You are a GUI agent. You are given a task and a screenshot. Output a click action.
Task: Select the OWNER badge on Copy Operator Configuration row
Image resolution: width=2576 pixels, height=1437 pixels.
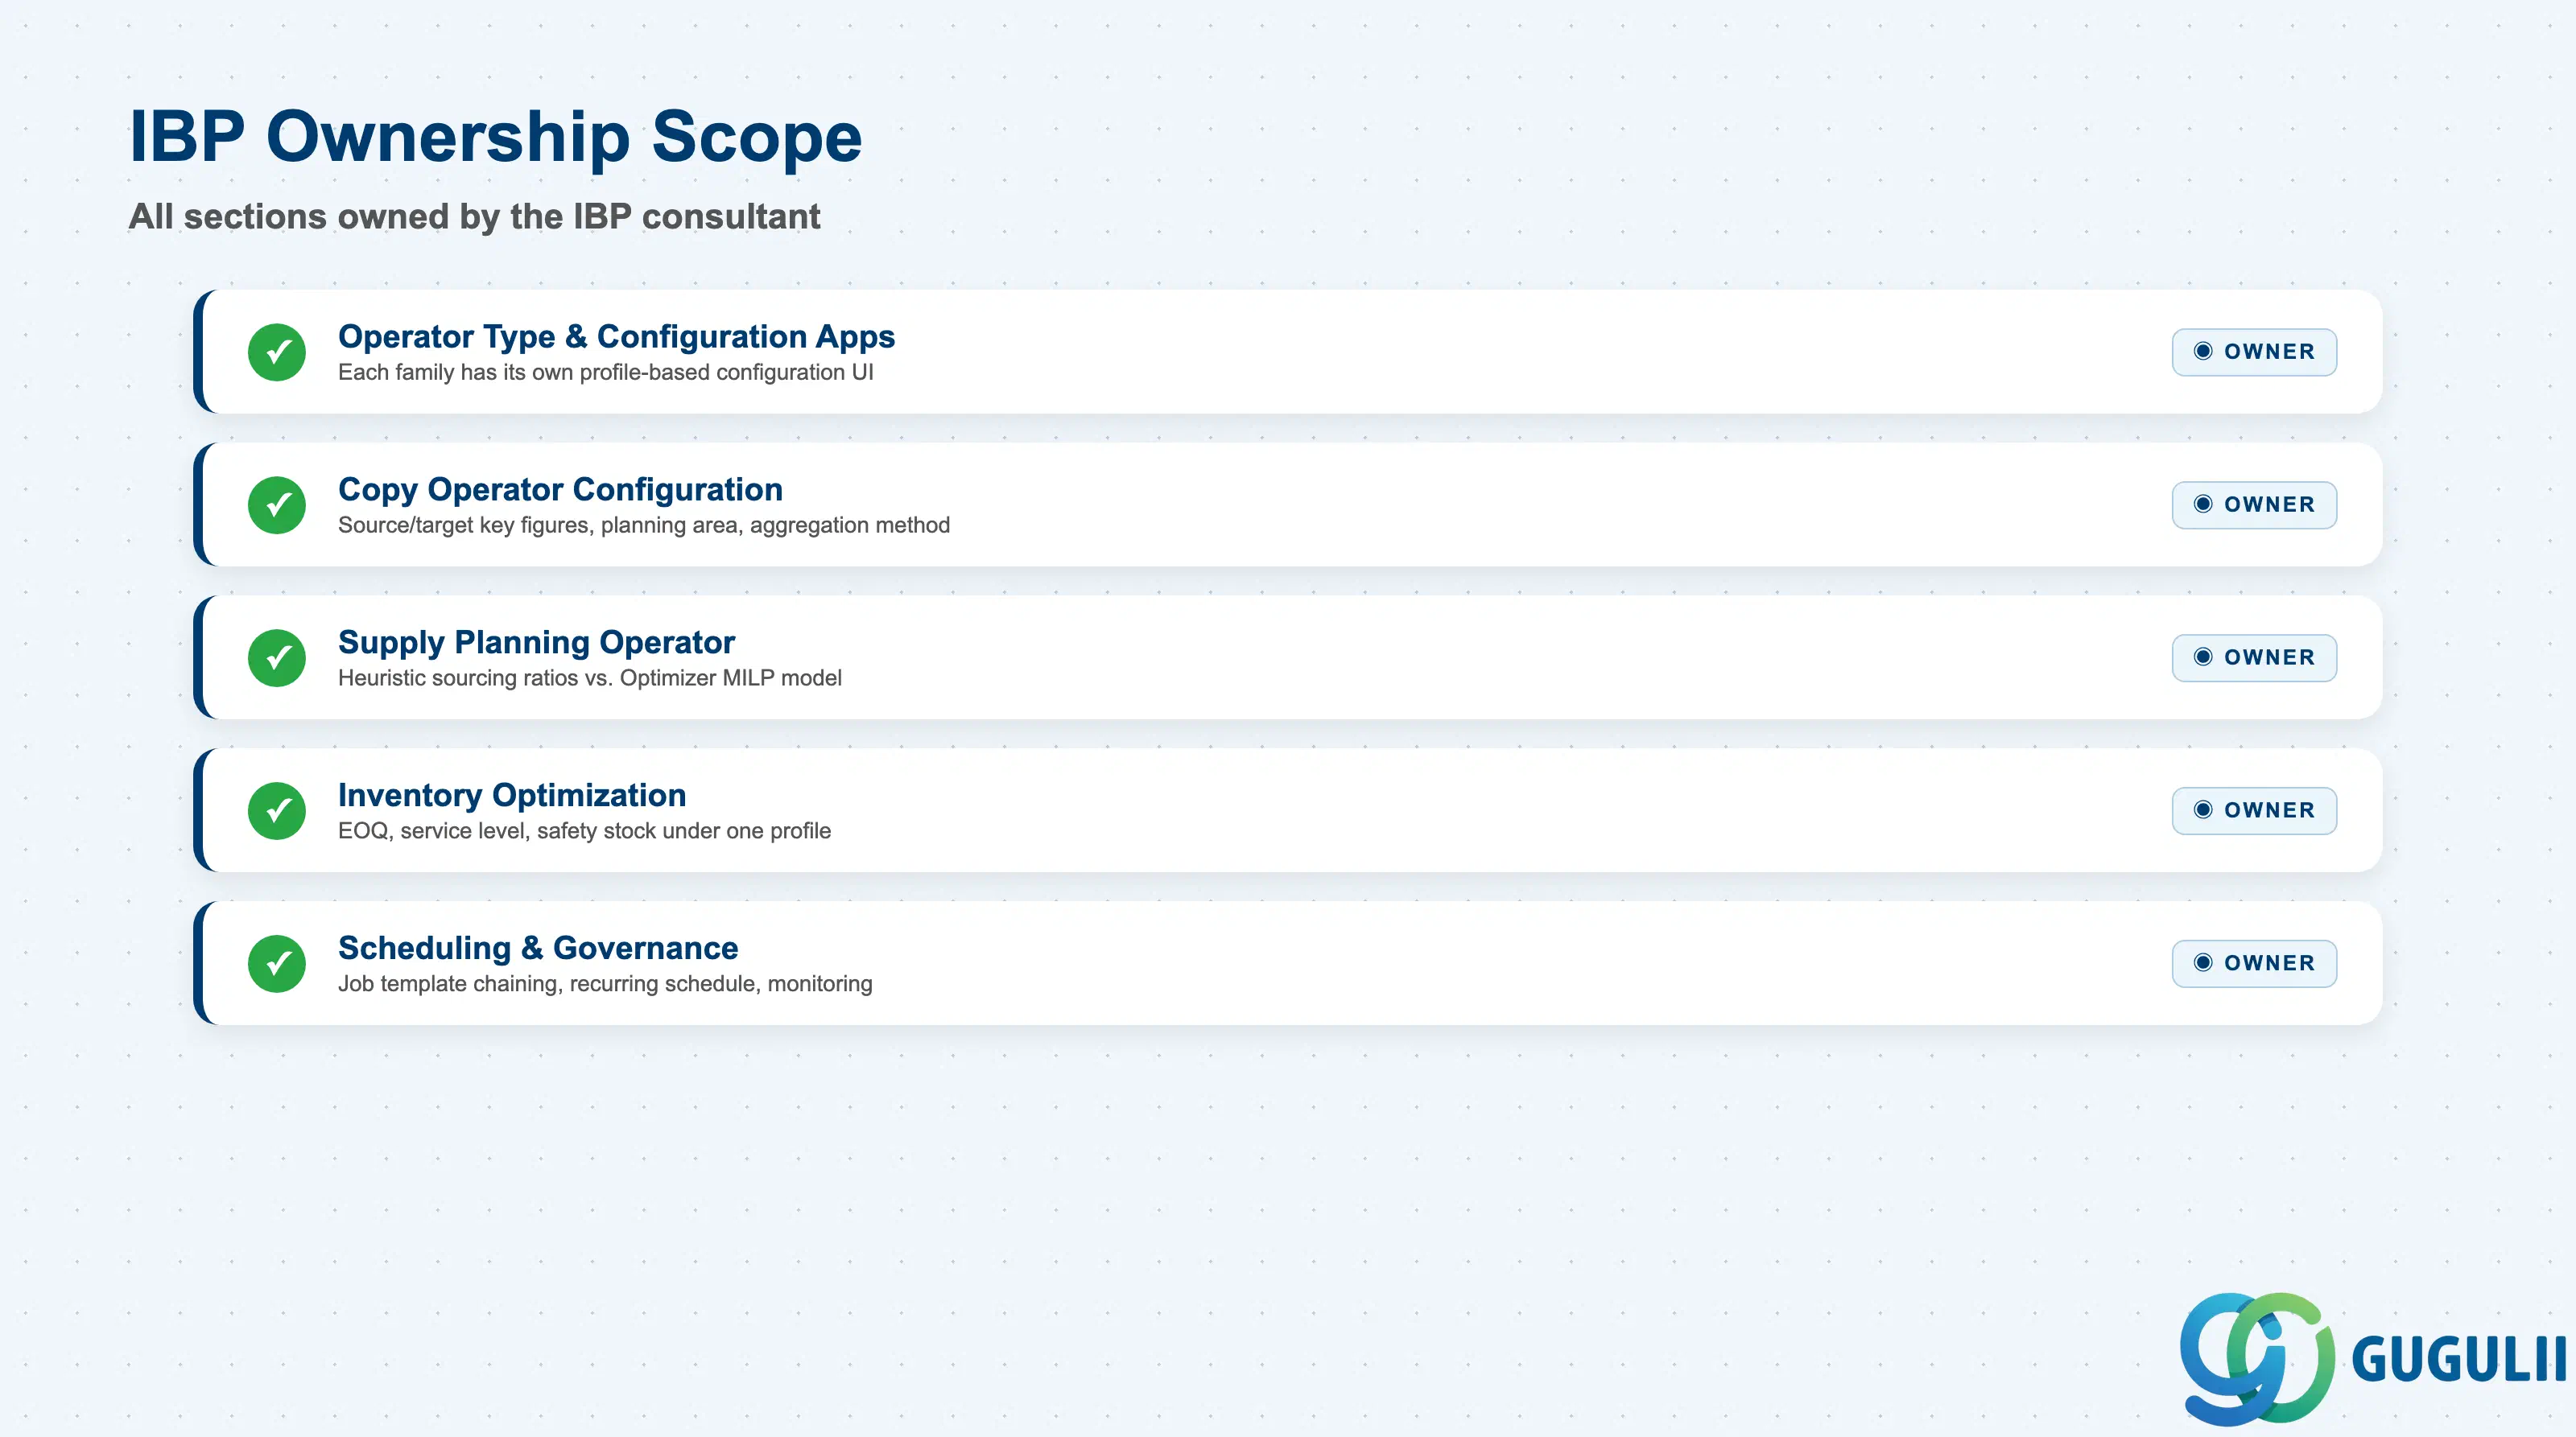point(2254,504)
